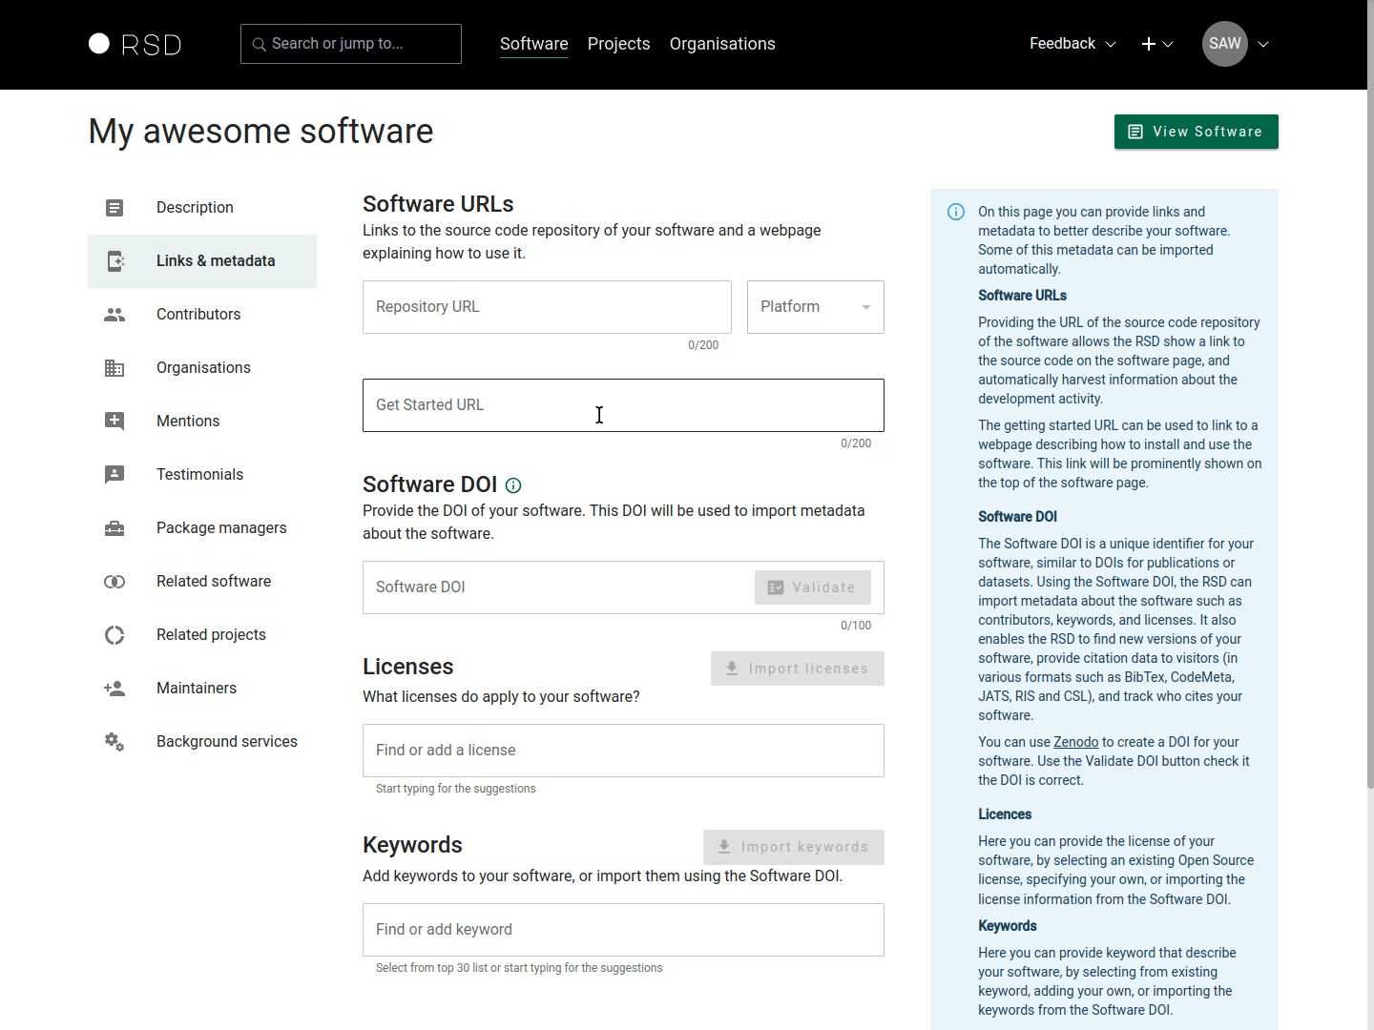The width and height of the screenshot is (1374, 1030).
Task: Click the Organisations building icon in sidebar
Action: (114, 368)
